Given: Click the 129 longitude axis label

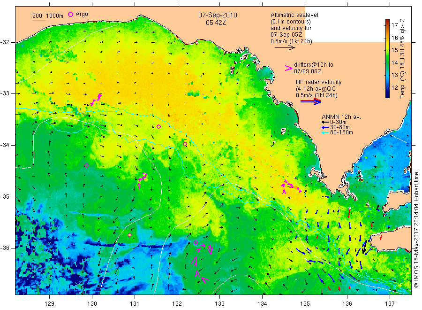Looking at the screenshot, I should 50,304.
